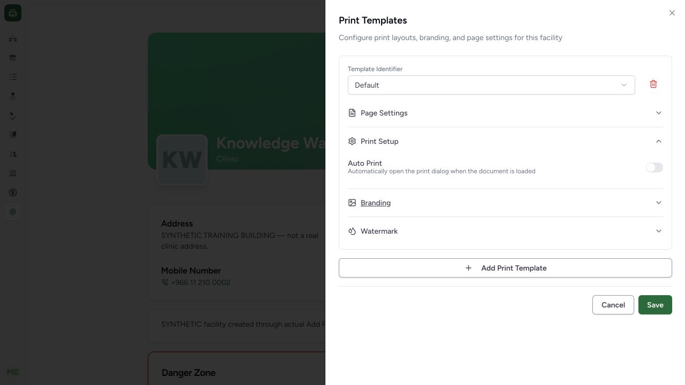Open the users icon in the sidebar

pos(13,154)
